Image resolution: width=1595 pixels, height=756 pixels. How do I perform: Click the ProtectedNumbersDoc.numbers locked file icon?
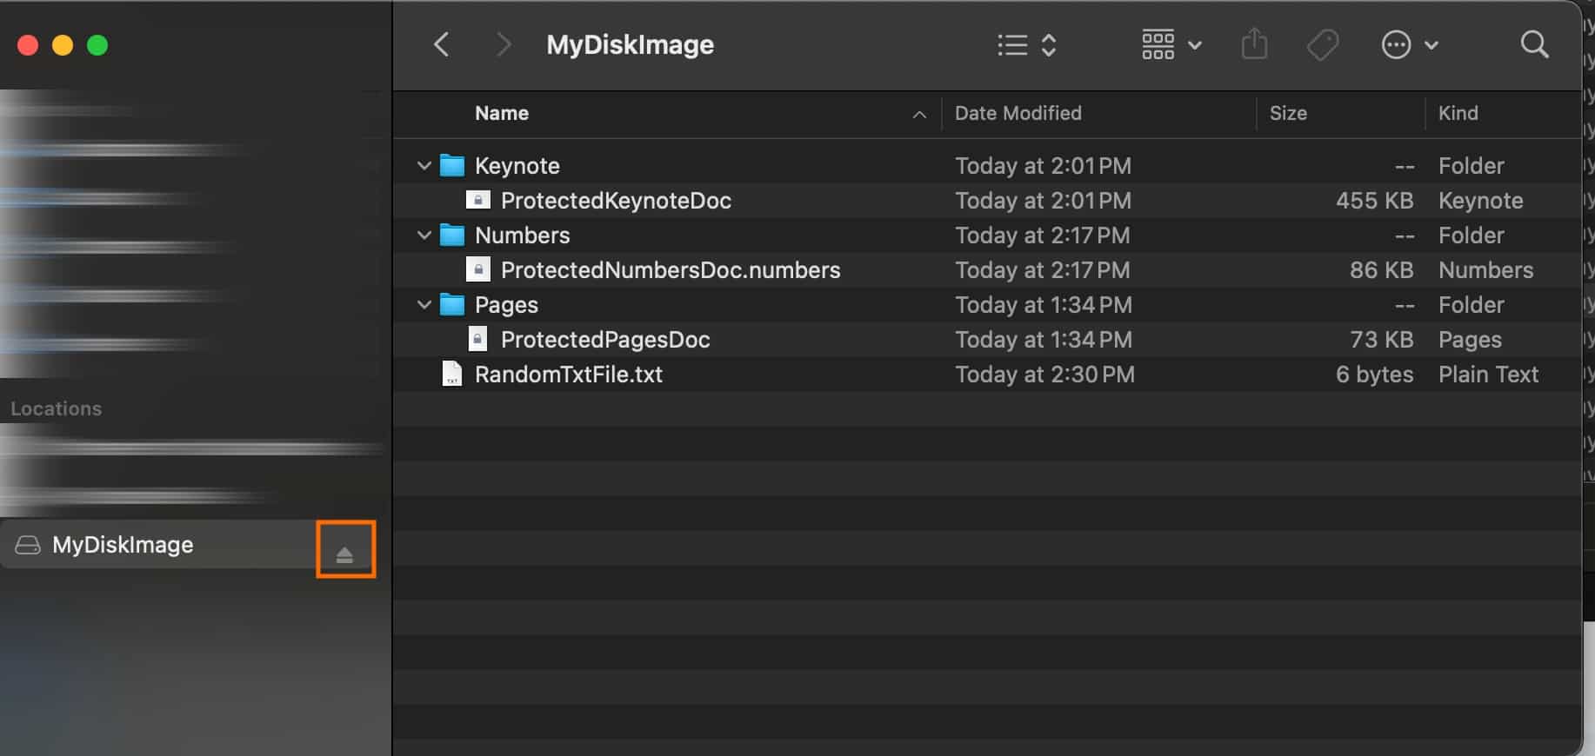[x=477, y=269]
